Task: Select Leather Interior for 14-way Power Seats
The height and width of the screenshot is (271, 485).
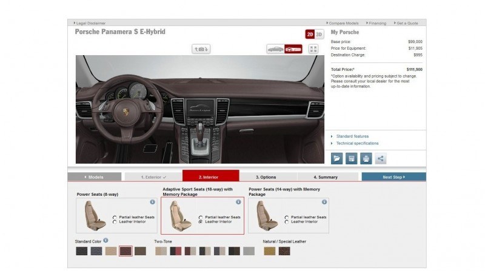Action: [x=287, y=222]
